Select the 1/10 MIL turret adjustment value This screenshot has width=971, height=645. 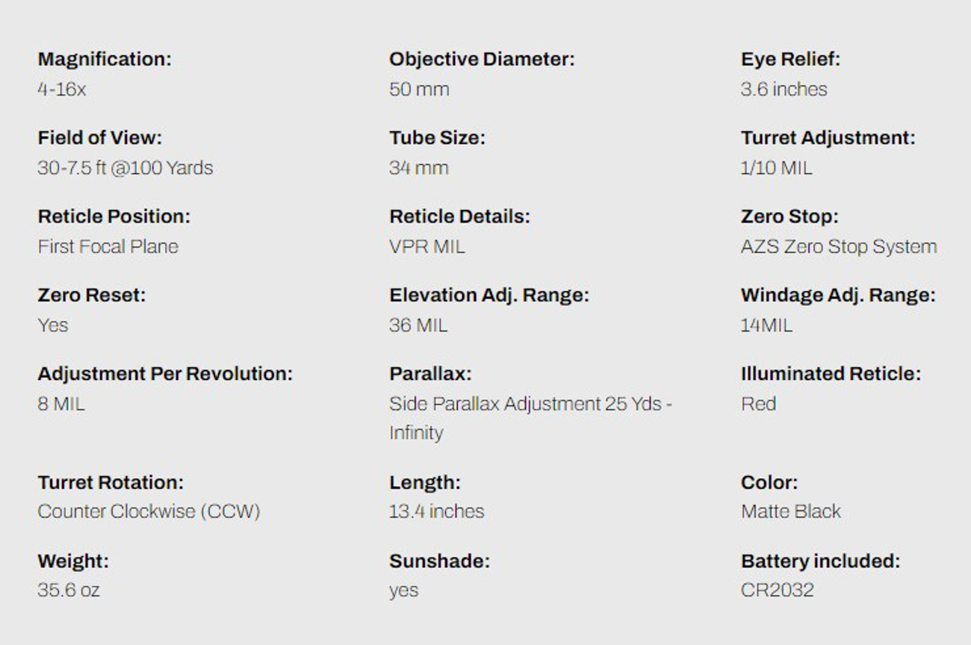[x=776, y=168]
